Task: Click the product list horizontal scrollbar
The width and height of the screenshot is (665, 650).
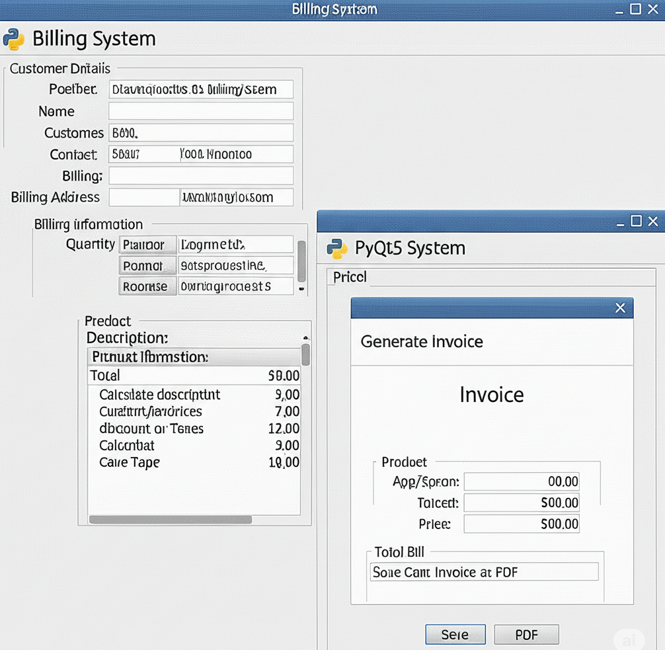Action: click(171, 520)
